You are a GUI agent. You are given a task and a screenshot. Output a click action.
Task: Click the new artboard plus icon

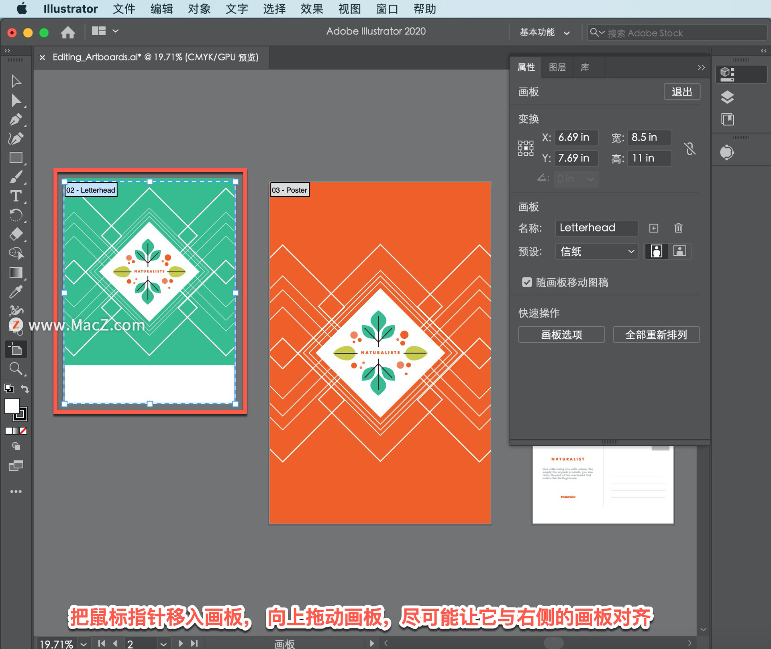tap(654, 228)
